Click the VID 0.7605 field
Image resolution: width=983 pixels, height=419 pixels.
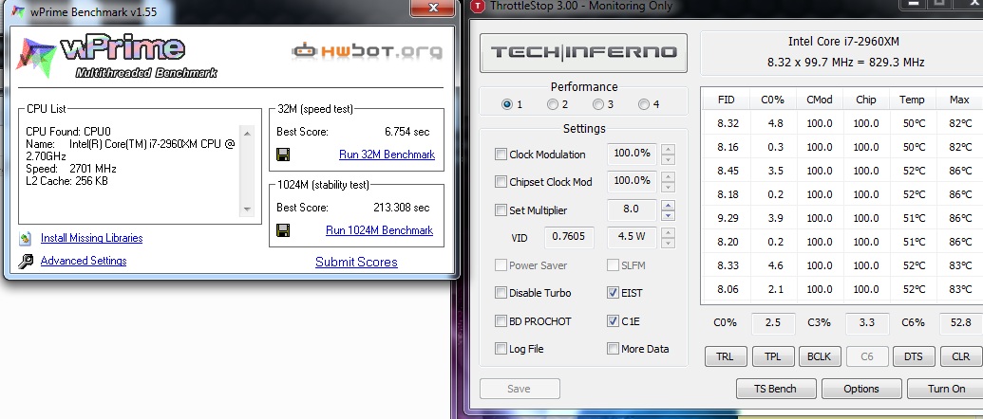pos(569,237)
